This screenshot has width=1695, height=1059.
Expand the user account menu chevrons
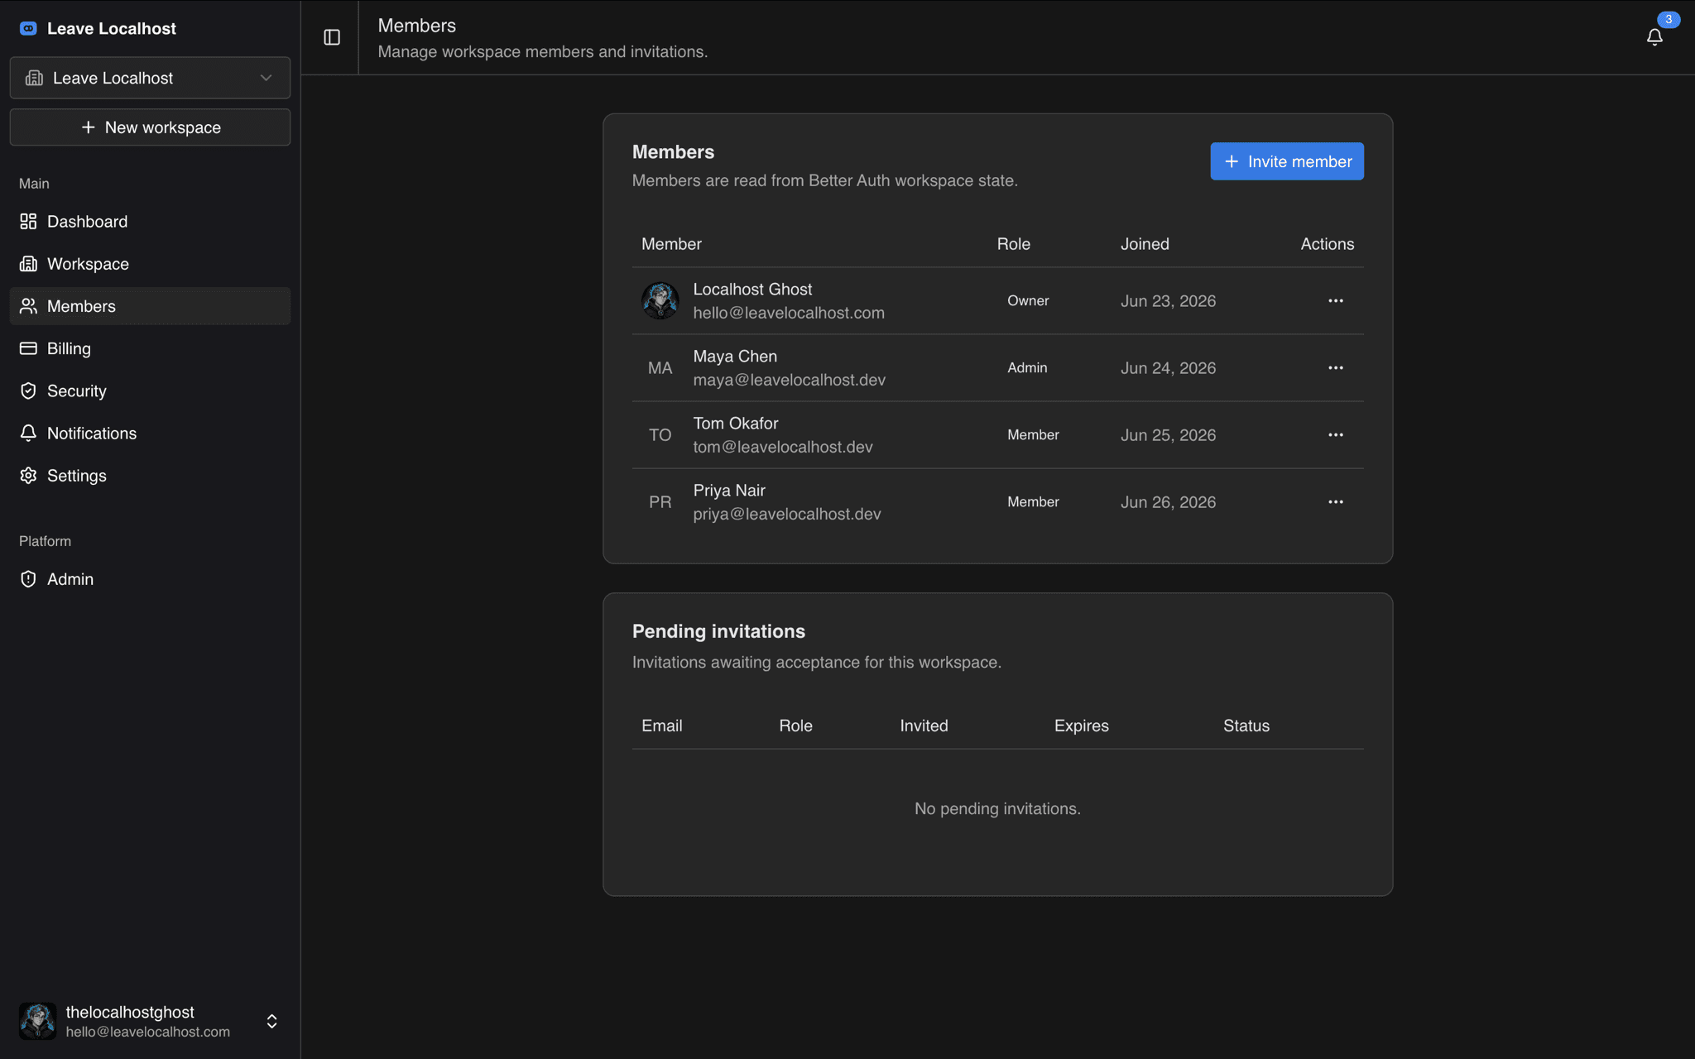[271, 1021]
